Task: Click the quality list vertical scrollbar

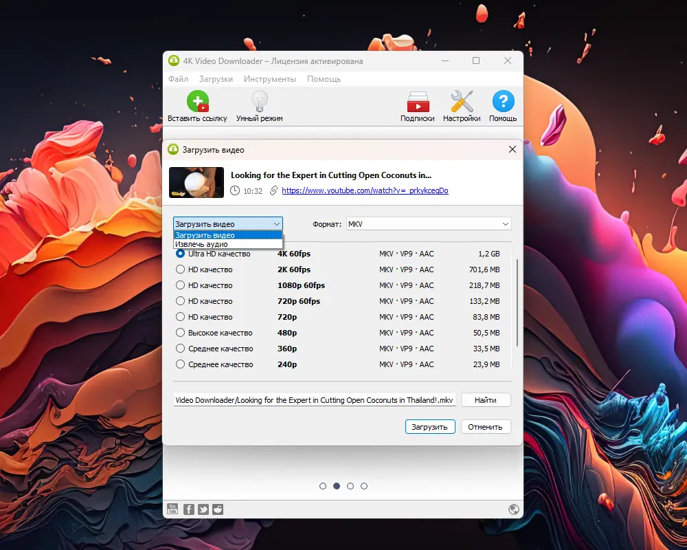Action: pyautogui.click(x=517, y=302)
